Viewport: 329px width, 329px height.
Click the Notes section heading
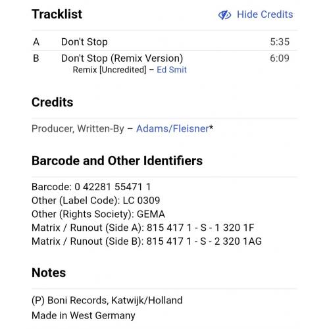49,272
